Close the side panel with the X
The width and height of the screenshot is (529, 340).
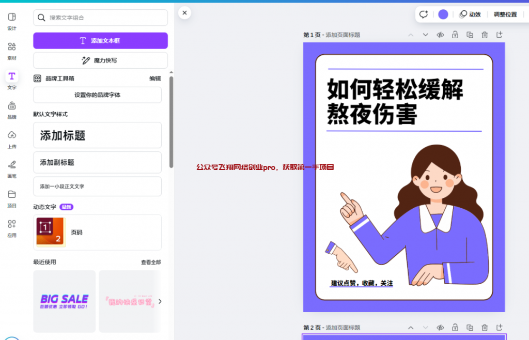(x=184, y=13)
